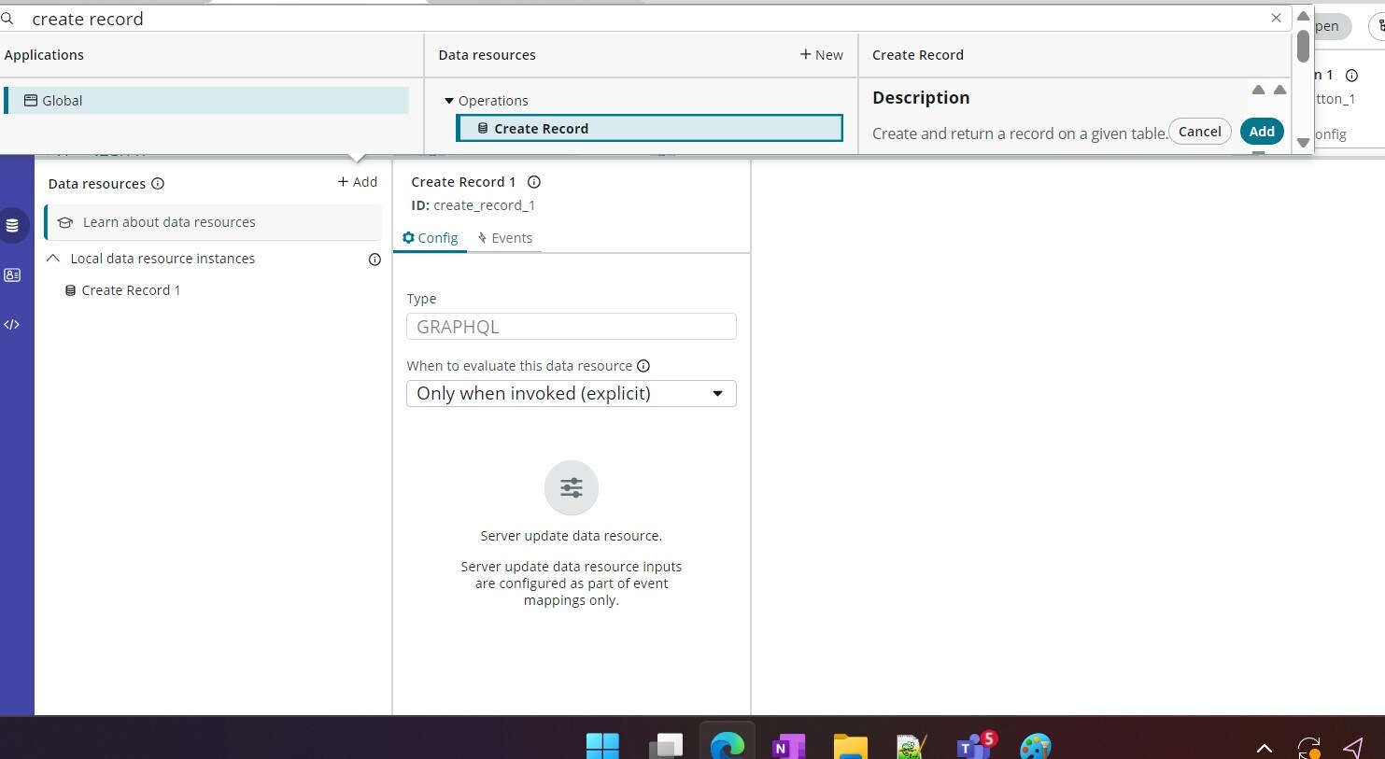Click the location arrow tray icon
The image size is (1385, 759).
(x=1353, y=747)
